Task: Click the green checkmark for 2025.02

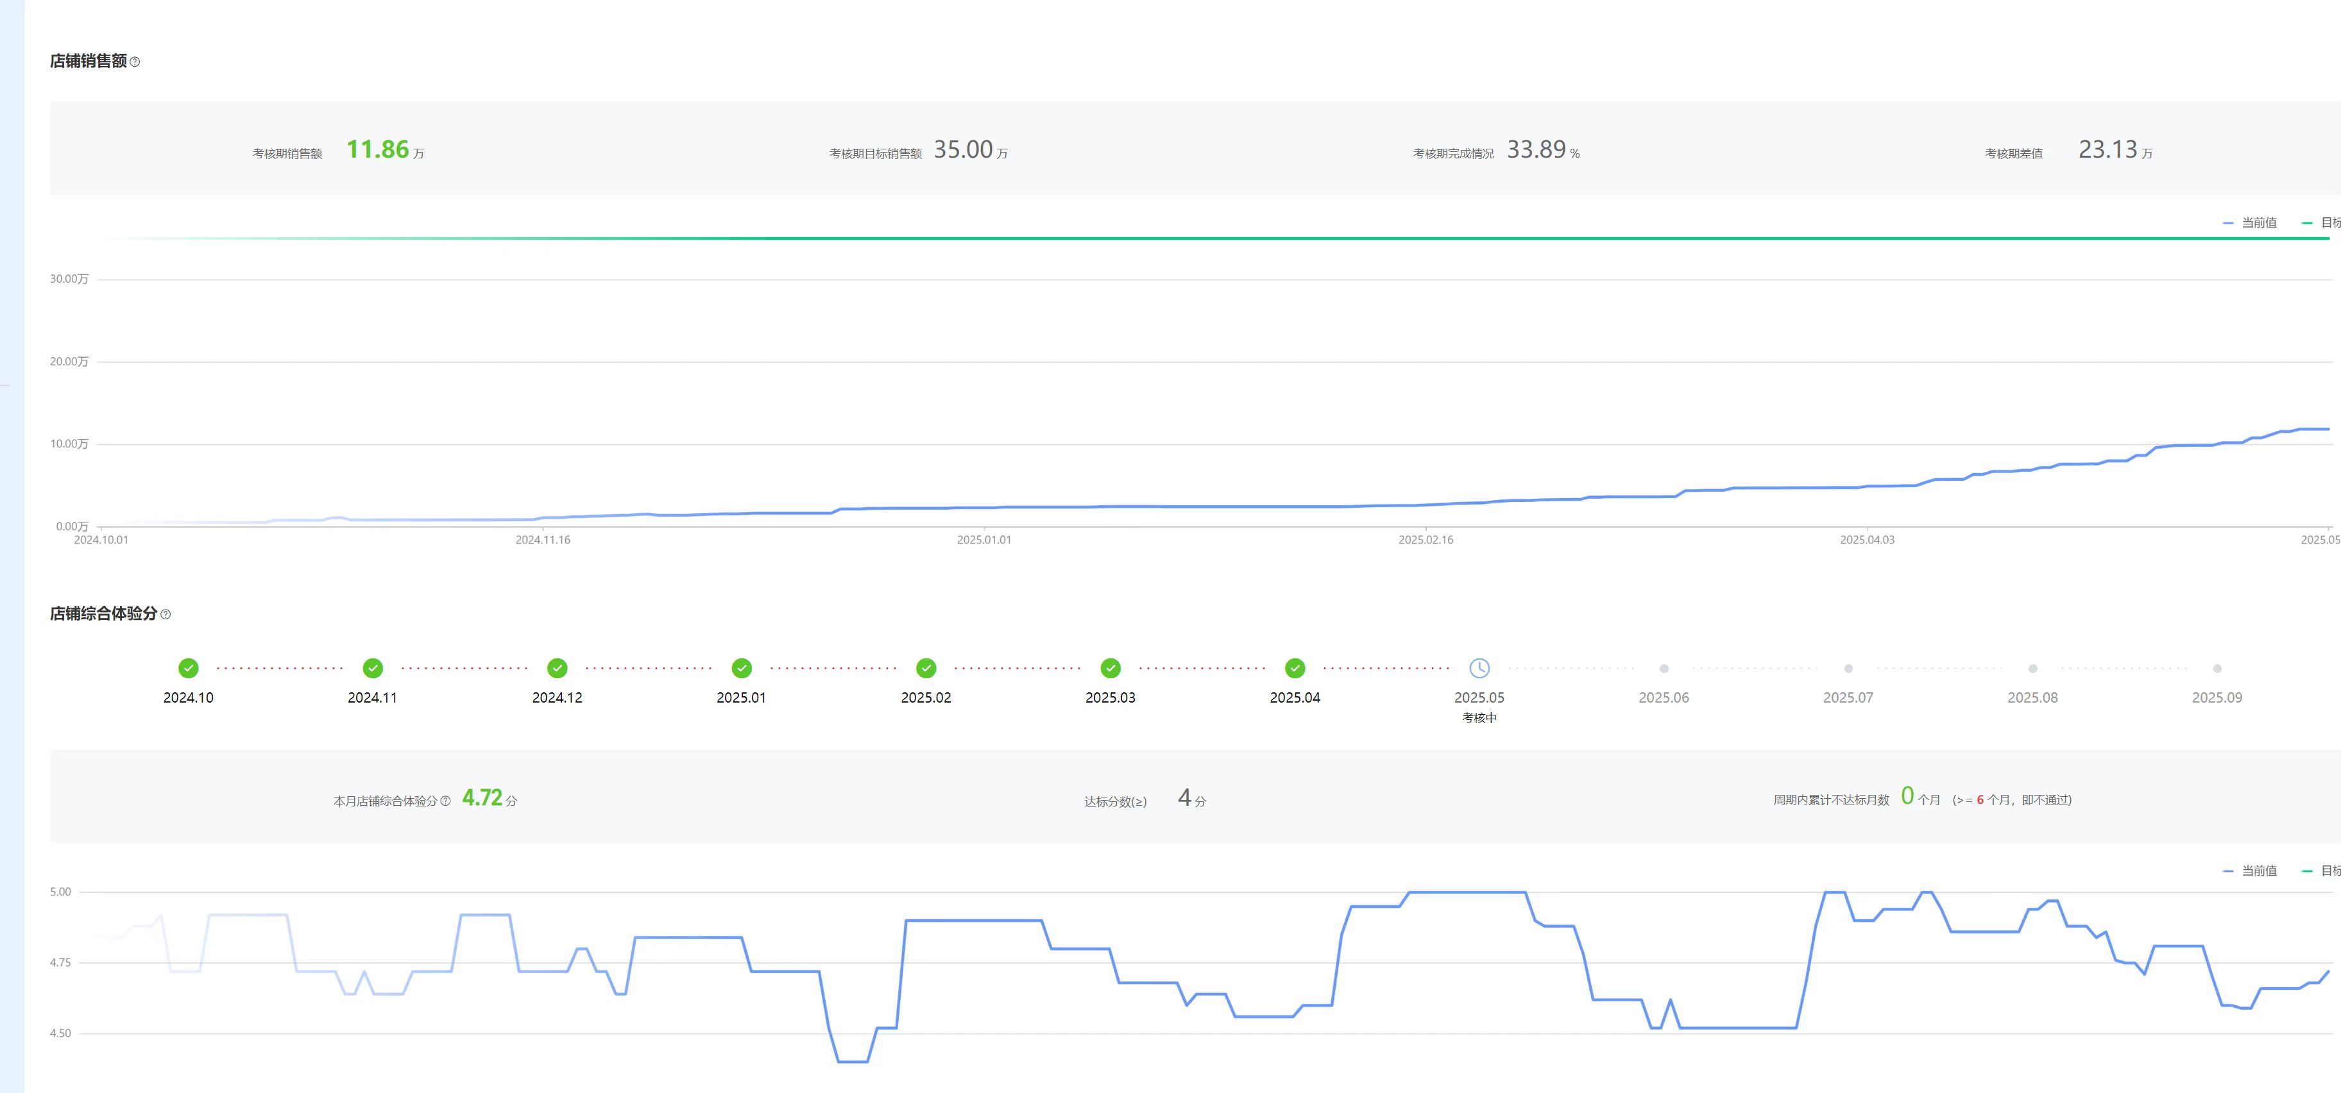Action: 926,668
